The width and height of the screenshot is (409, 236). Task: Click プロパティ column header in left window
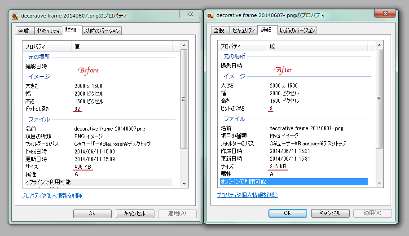click(x=47, y=47)
